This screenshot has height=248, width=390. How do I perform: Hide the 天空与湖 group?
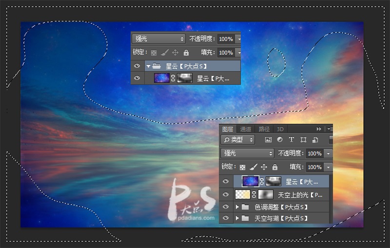226,218
